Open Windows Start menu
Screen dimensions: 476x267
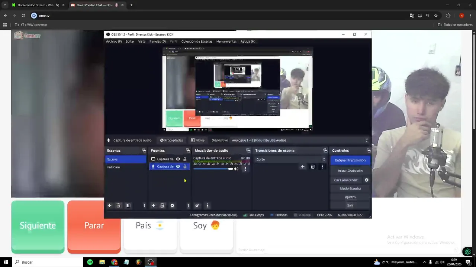point(6,262)
